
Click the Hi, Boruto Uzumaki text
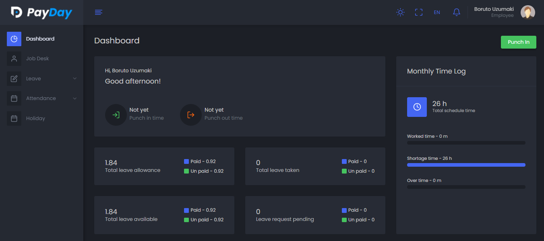click(128, 71)
